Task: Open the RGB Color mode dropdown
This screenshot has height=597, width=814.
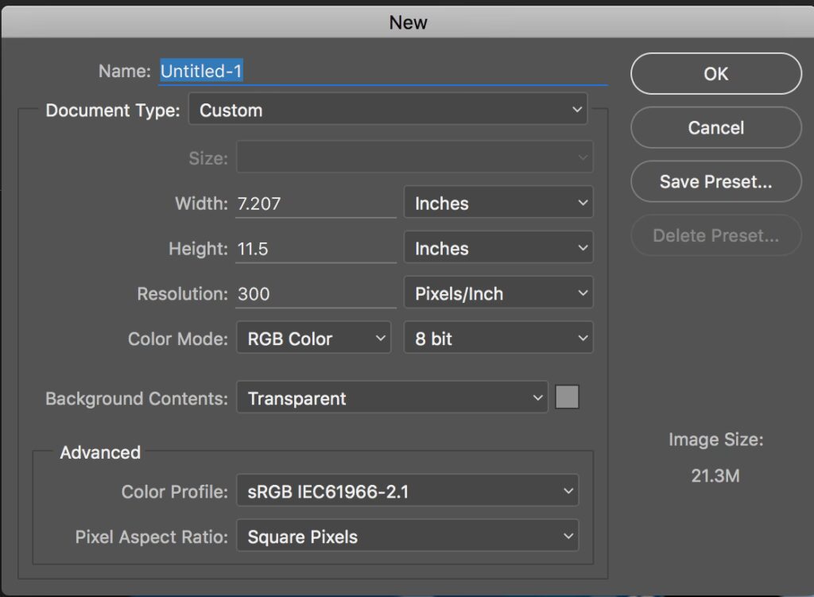Action: [x=313, y=339]
